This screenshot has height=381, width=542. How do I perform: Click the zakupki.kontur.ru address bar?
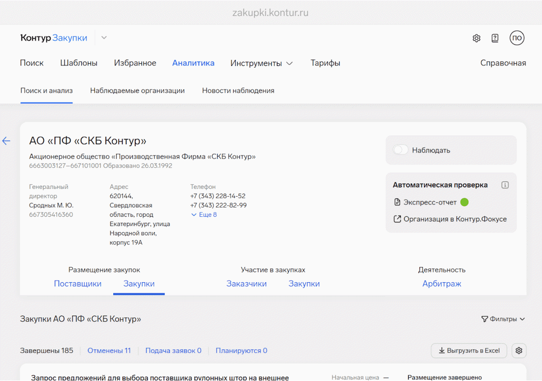coord(271,13)
